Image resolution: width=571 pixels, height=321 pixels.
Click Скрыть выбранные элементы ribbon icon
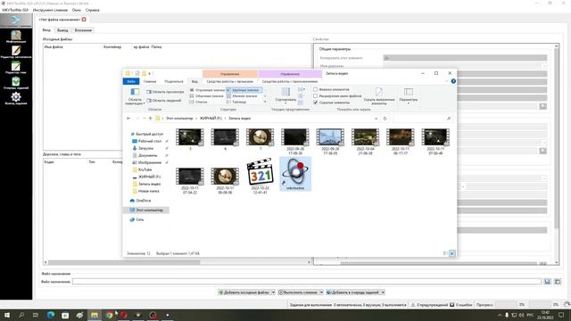pyautogui.click(x=379, y=96)
